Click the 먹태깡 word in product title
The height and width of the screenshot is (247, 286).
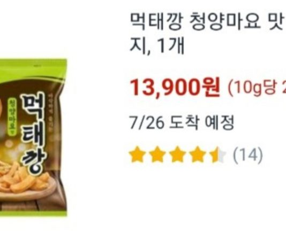(x=156, y=22)
